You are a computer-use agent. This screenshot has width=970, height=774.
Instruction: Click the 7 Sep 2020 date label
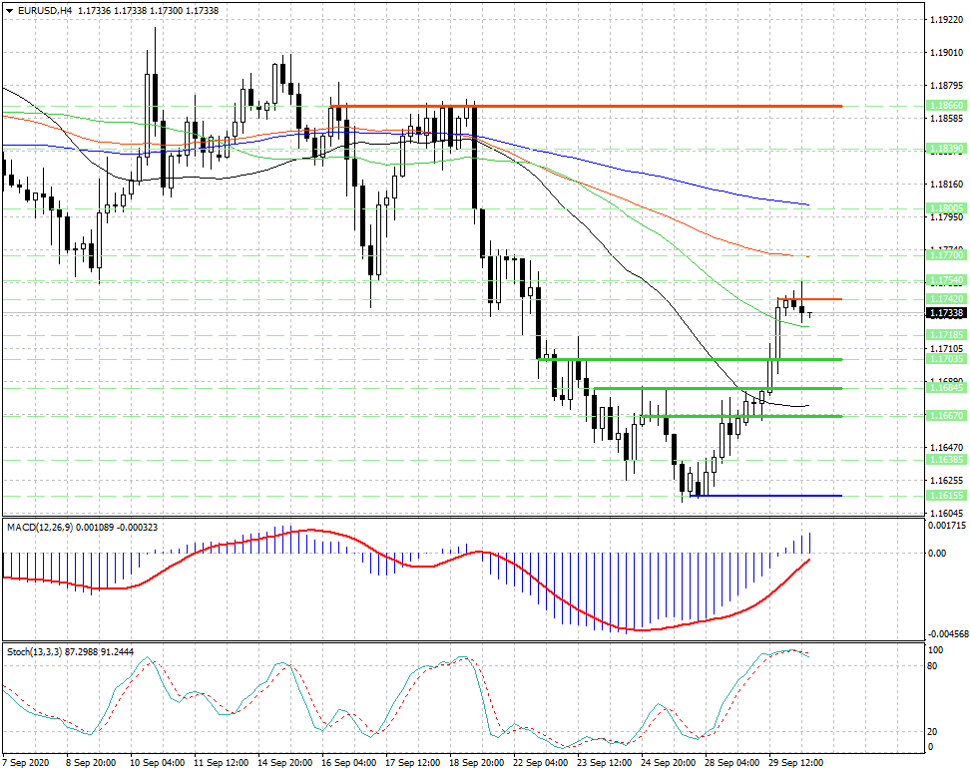(25, 763)
